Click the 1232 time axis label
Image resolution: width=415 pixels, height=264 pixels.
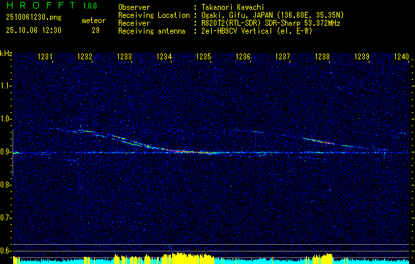tap(84, 56)
